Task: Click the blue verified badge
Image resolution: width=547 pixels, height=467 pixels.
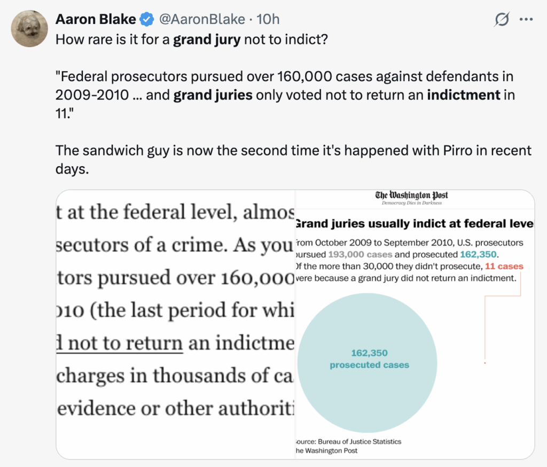Action: tap(147, 19)
